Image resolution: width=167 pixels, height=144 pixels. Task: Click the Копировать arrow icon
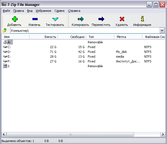81,19
